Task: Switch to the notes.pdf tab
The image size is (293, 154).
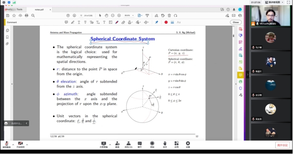Action: tap(39, 10)
